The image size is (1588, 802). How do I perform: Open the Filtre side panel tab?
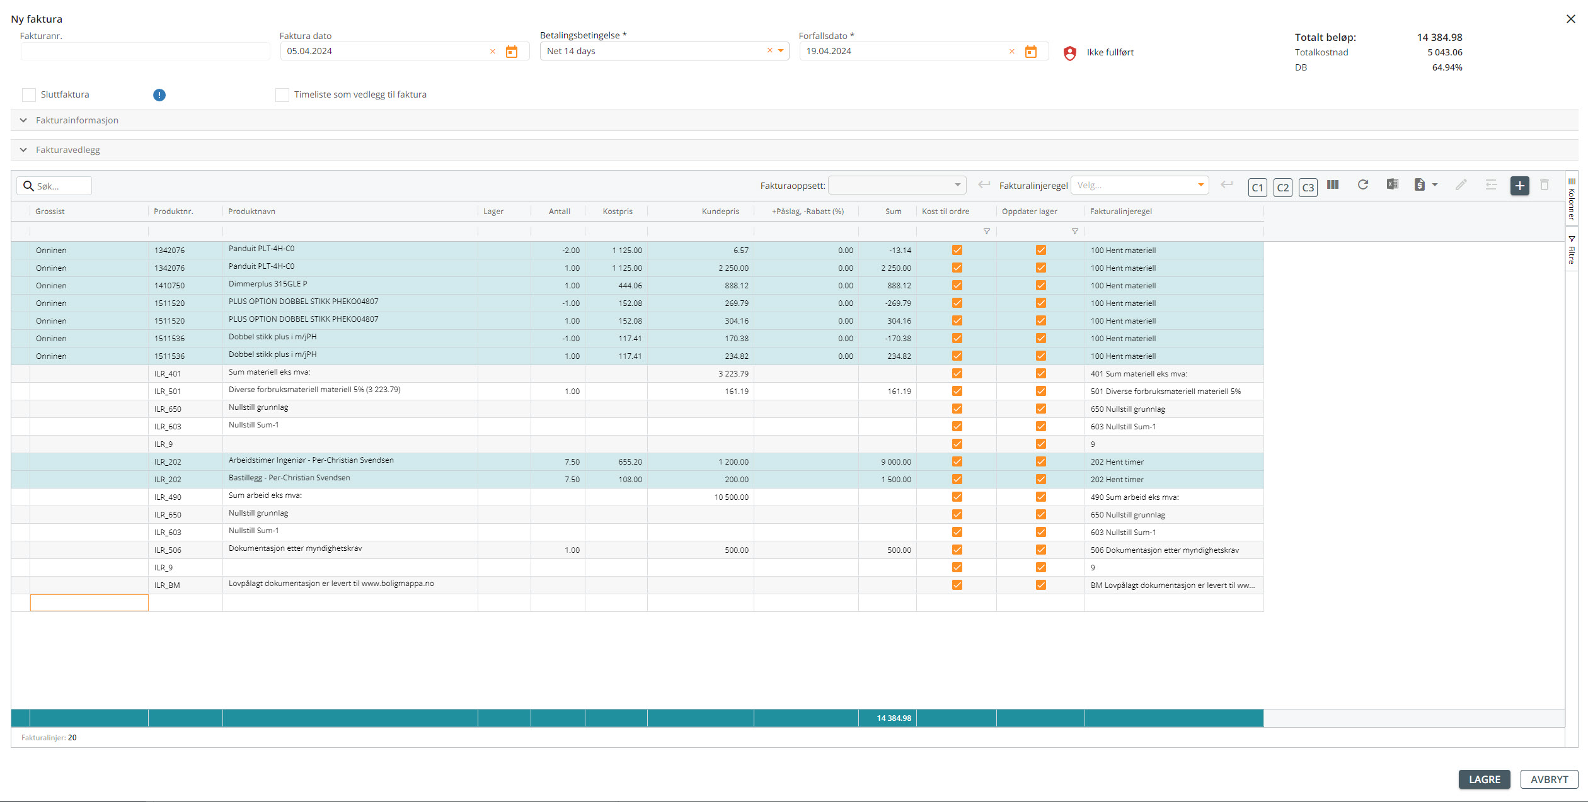point(1572,250)
